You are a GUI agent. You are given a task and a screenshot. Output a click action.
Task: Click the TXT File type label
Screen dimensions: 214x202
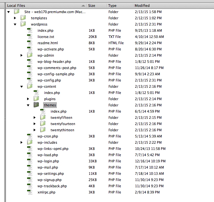pos(114,37)
